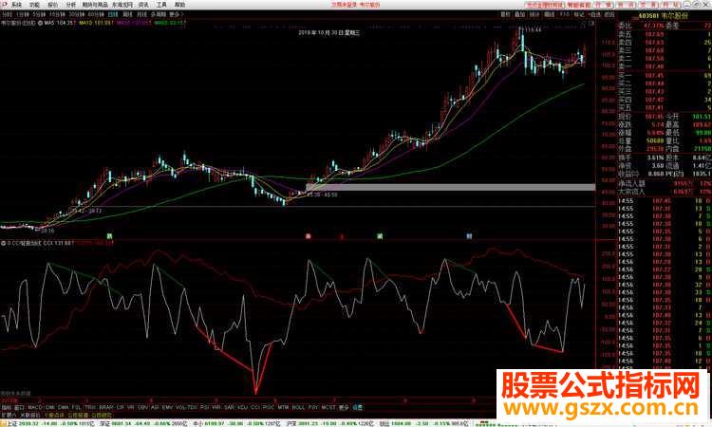The image size is (712, 427).
Task: Click the MA10 moving average label
Action: [96, 22]
